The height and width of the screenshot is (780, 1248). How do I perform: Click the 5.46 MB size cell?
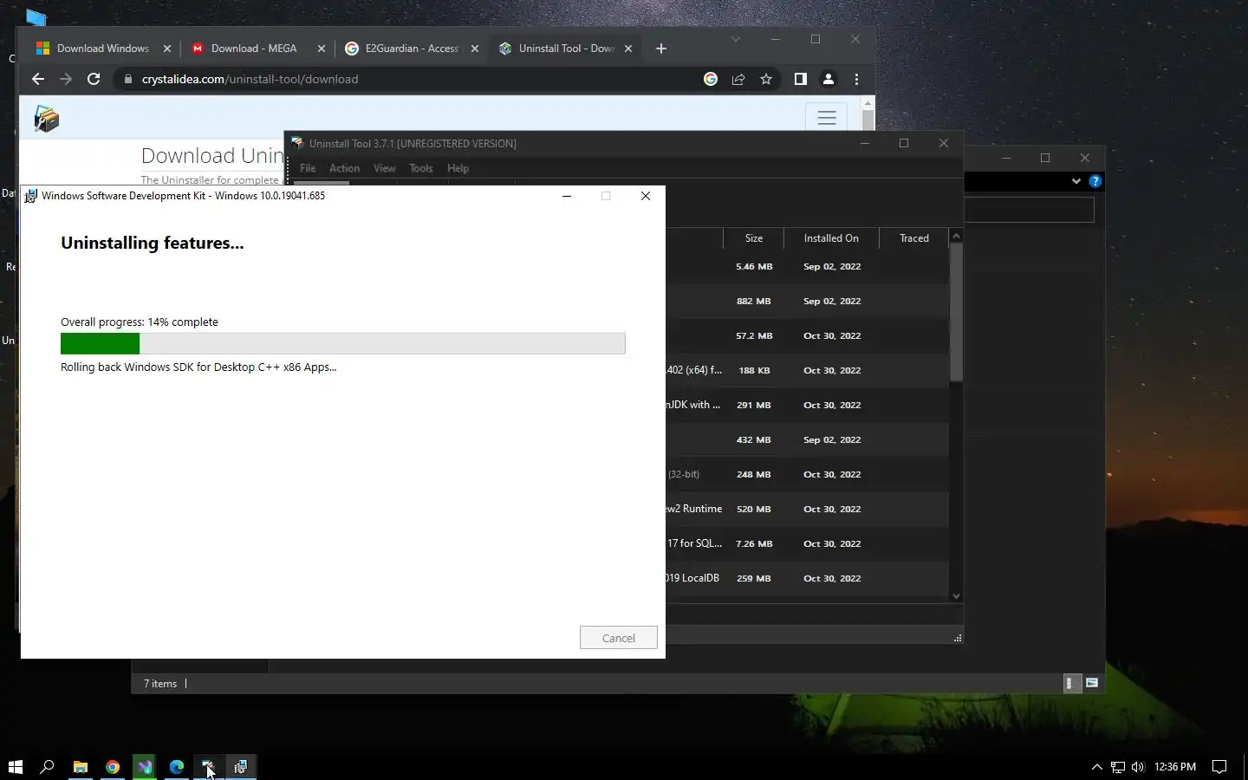point(754,267)
